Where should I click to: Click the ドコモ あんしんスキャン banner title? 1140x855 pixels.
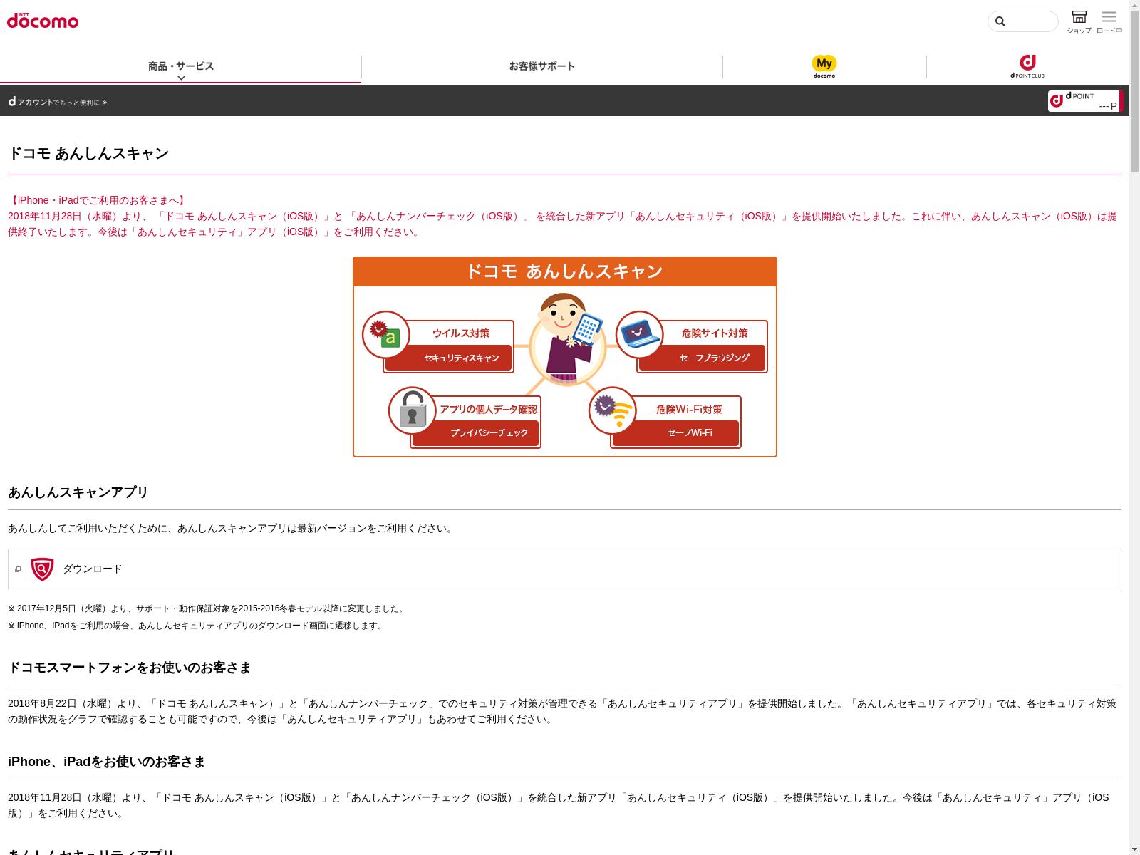pos(564,271)
